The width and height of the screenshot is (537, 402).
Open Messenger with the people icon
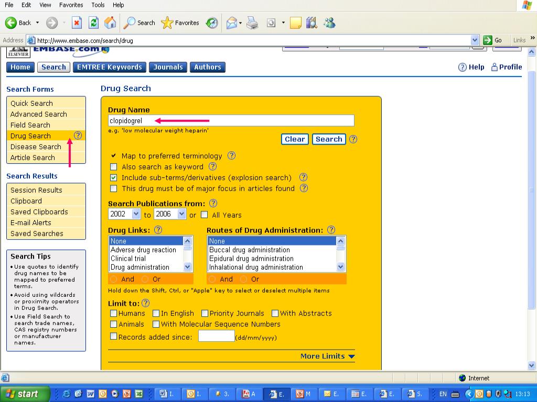tap(329, 23)
